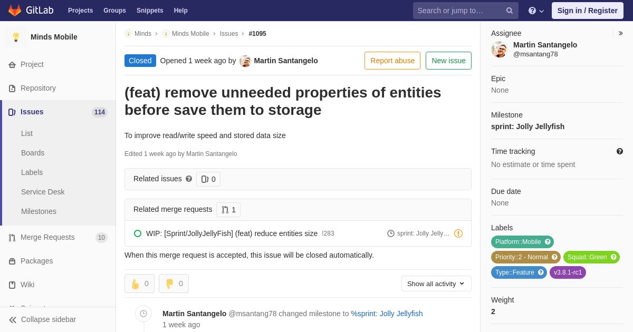Image resolution: width=633 pixels, height=332 pixels.
Task: Click the assignee avatar in right sidebar
Action: [x=499, y=50]
